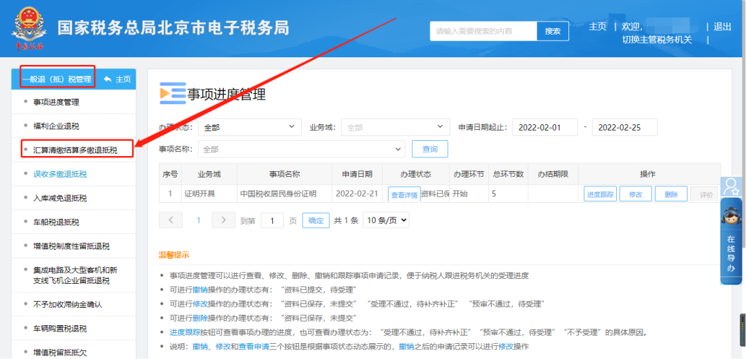Click the search input box in header

484,31
